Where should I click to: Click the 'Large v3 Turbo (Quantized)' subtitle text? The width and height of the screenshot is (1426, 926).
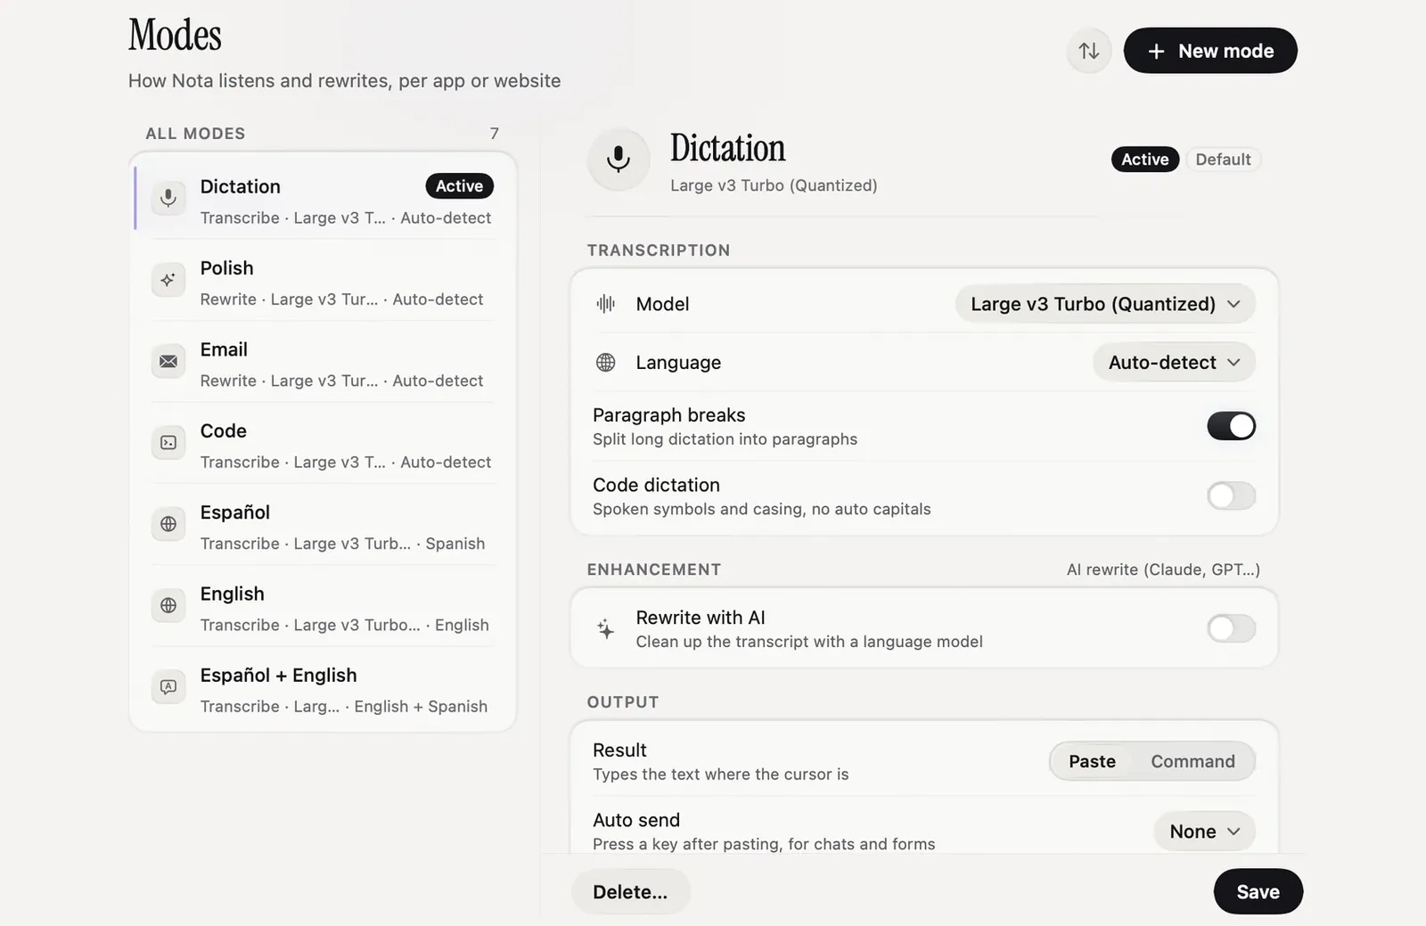tap(774, 185)
